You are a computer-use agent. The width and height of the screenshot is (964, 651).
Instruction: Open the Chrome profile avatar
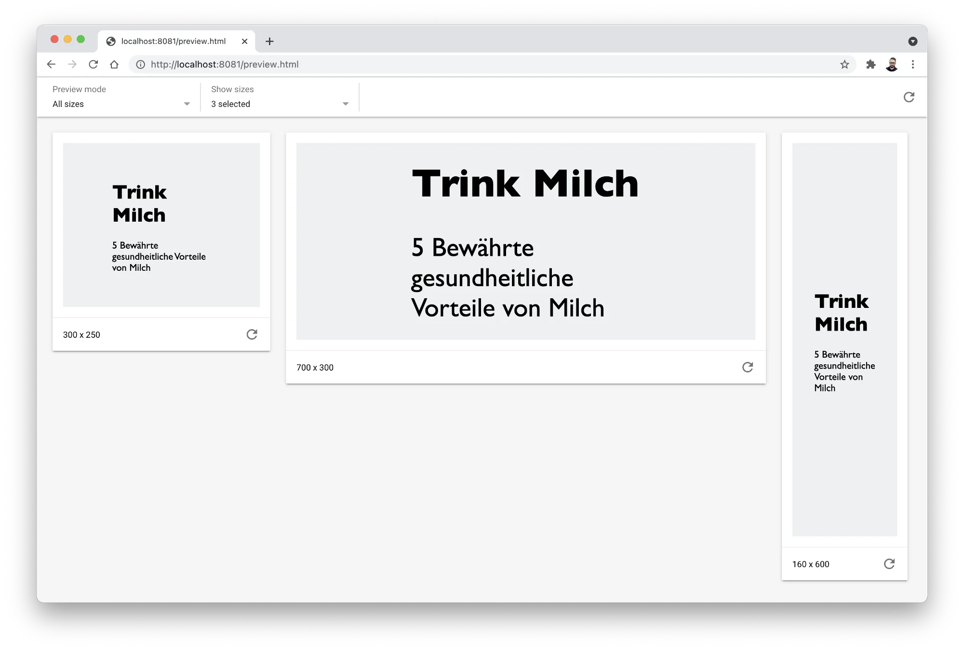(x=892, y=65)
